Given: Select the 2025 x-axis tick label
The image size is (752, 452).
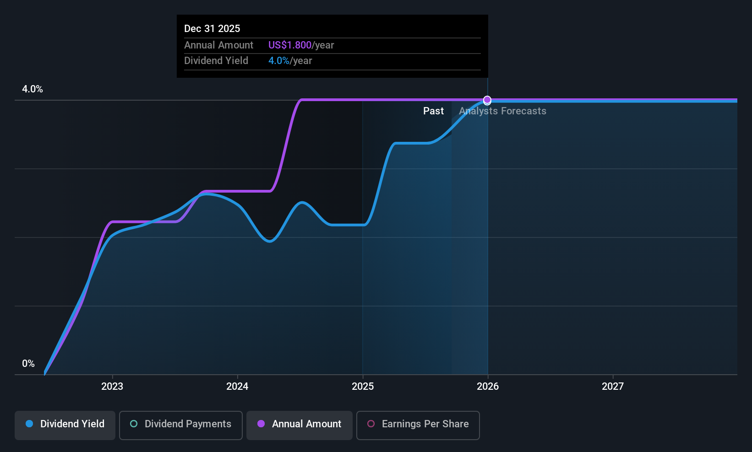Looking at the screenshot, I should (x=363, y=387).
